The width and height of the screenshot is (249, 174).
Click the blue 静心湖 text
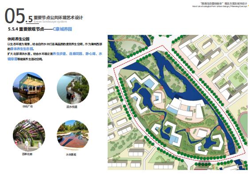point(90,54)
